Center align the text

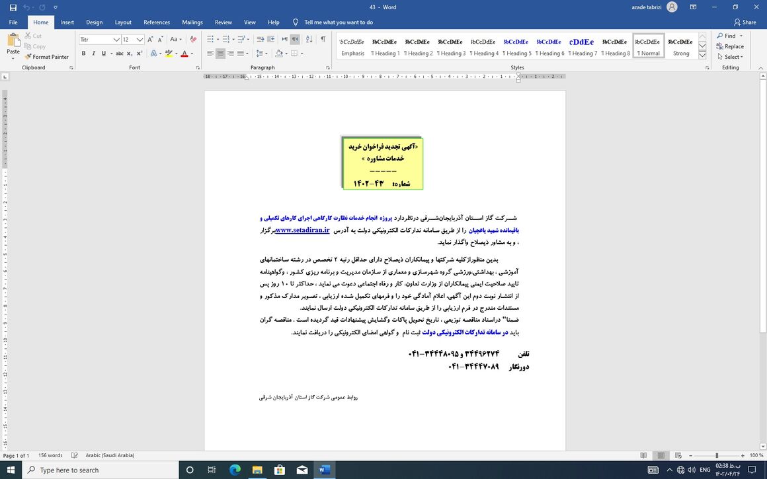[x=221, y=54]
